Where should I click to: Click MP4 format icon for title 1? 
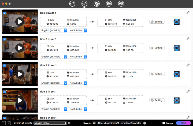177,22
